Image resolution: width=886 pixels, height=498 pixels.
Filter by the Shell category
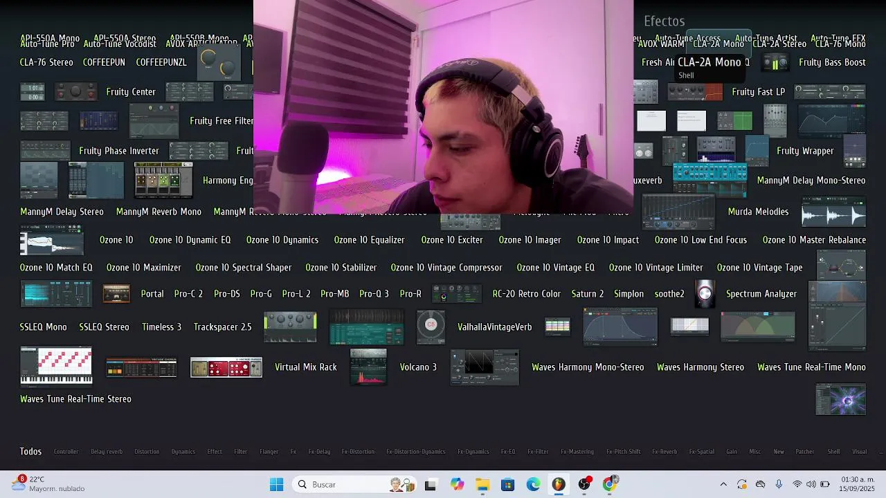[834, 452]
